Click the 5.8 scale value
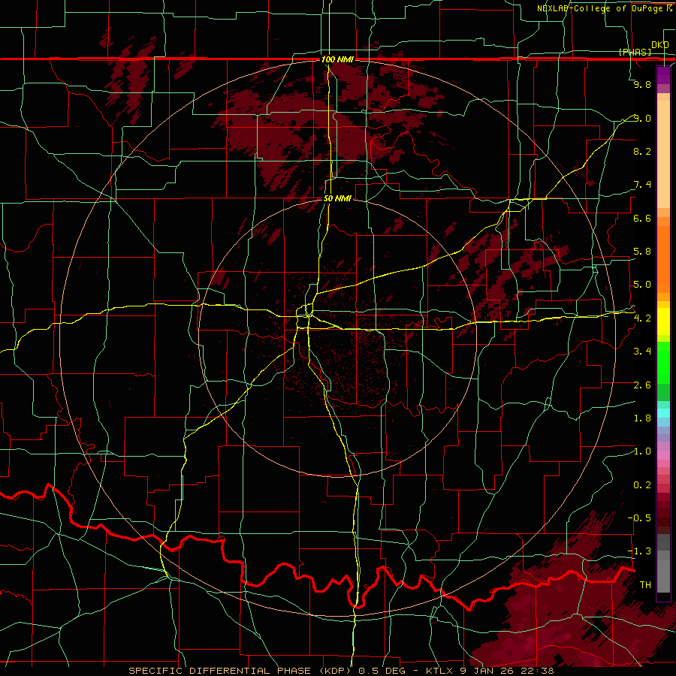The image size is (676, 676). (x=642, y=252)
